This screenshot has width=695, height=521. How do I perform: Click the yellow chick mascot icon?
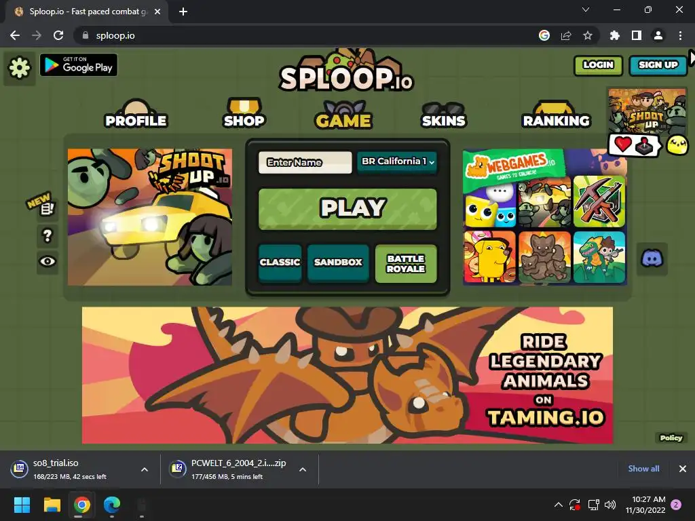coord(677,145)
